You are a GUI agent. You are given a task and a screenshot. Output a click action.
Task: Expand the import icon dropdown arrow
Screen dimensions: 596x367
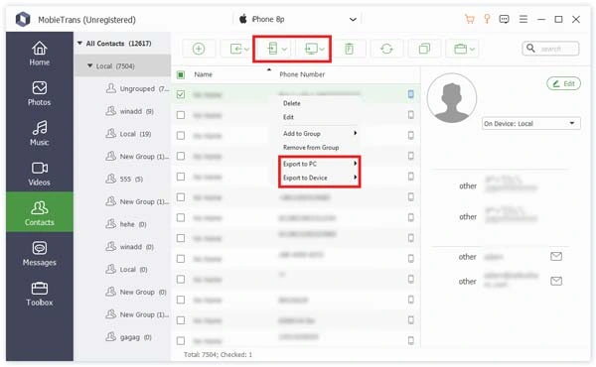(246, 50)
